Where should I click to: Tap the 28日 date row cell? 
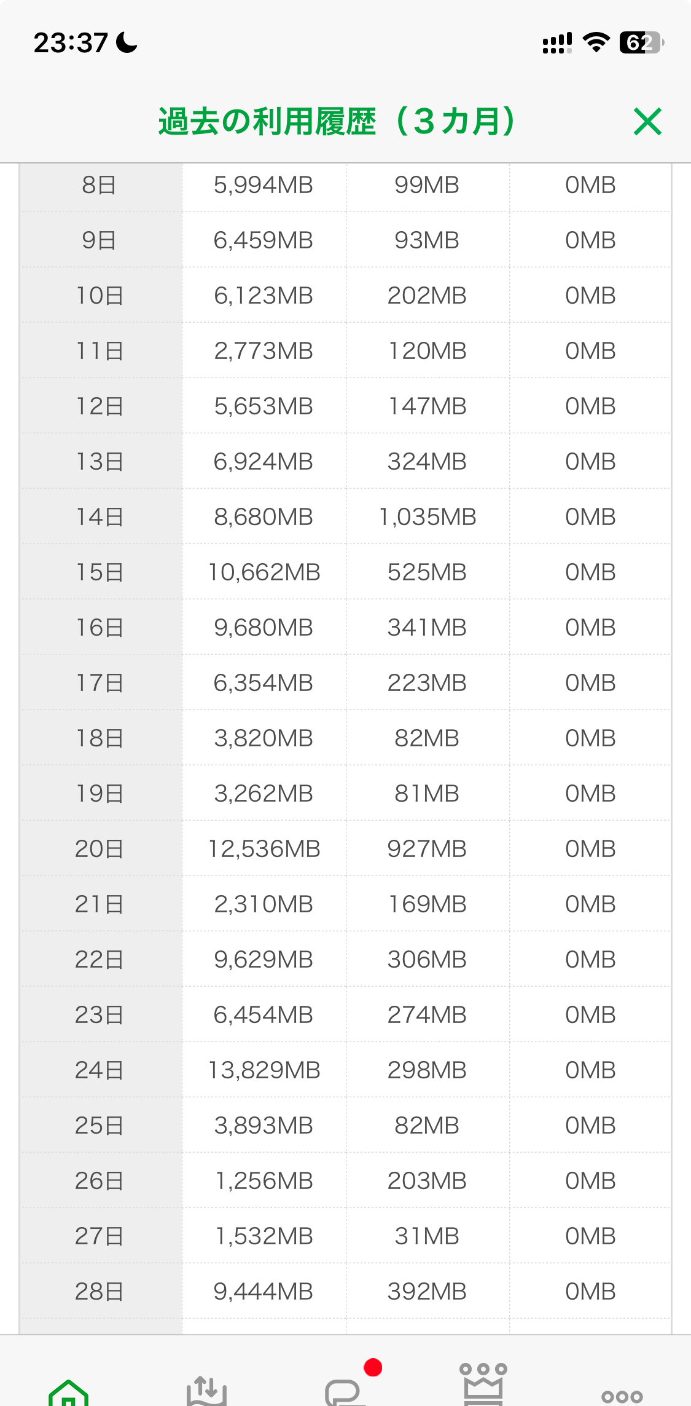click(100, 1292)
